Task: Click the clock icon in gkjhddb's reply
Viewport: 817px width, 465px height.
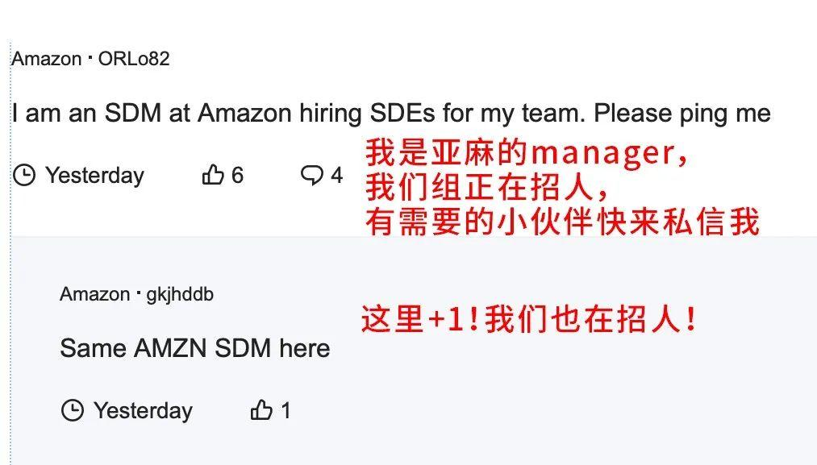Action: tap(73, 410)
